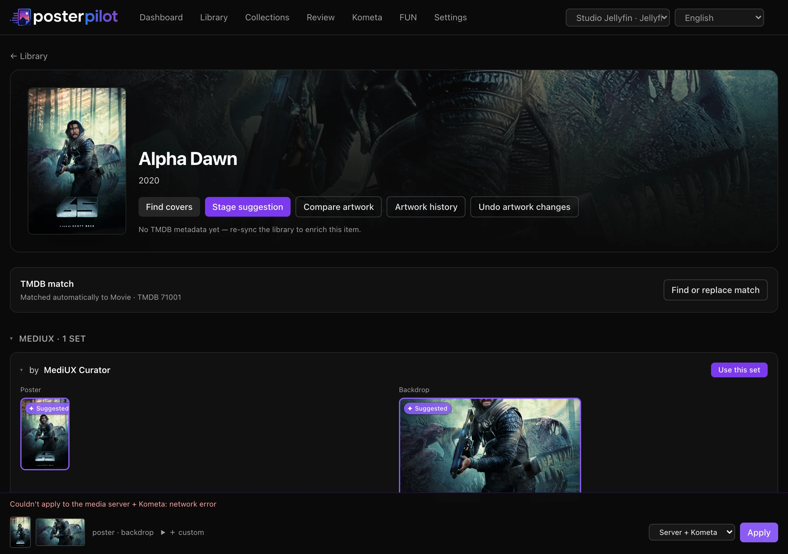Open Settings from the top navigation

coord(450,17)
